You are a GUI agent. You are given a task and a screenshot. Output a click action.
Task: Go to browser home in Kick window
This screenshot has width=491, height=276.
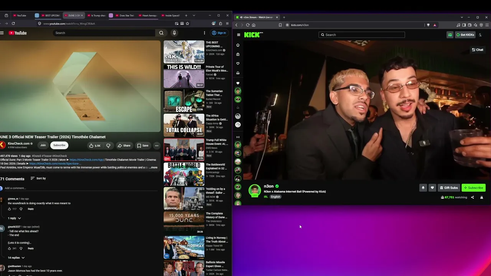pos(254,25)
